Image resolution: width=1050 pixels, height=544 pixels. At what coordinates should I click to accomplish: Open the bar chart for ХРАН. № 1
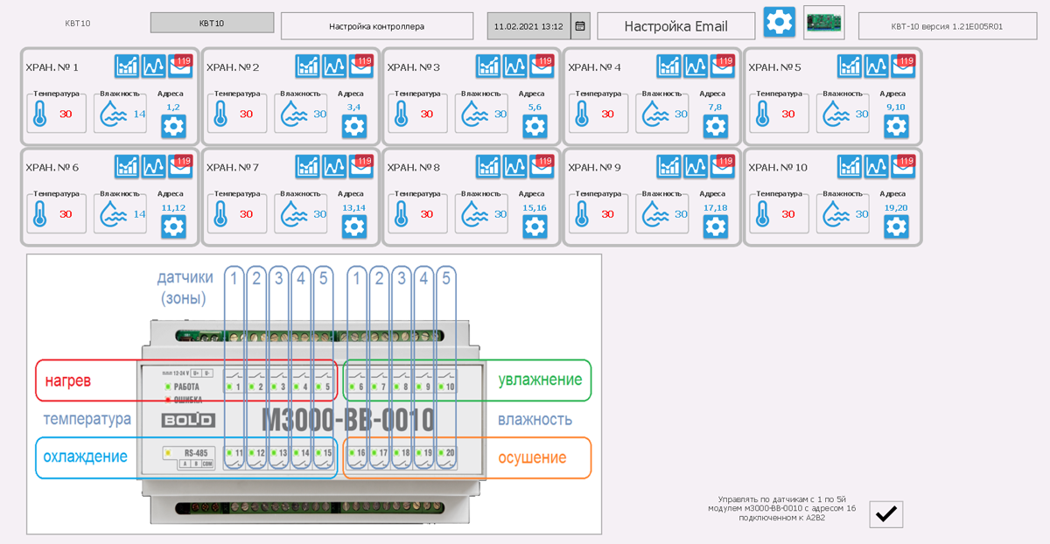[x=127, y=66]
